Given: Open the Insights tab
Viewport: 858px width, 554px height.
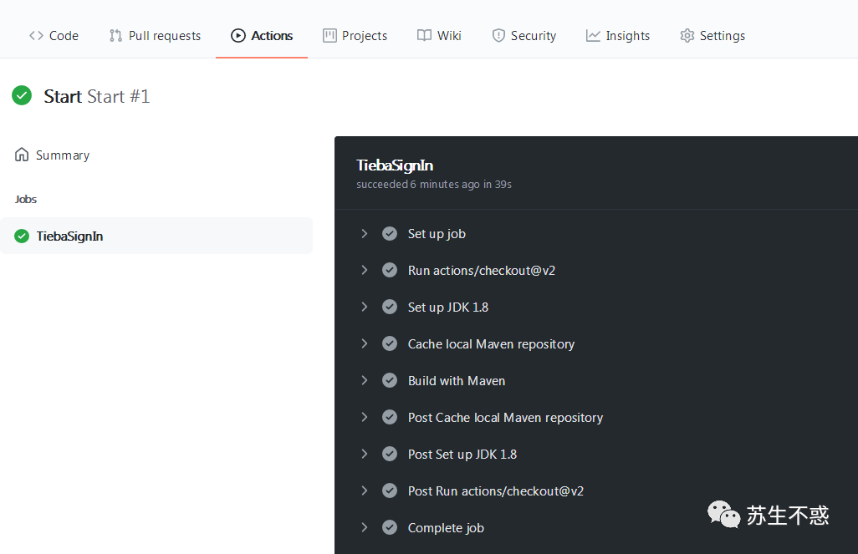Looking at the screenshot, I should [618, 36].
